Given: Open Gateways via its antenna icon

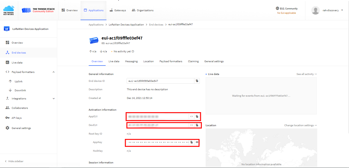Looking at the screenshot, I should pos(111,10).
